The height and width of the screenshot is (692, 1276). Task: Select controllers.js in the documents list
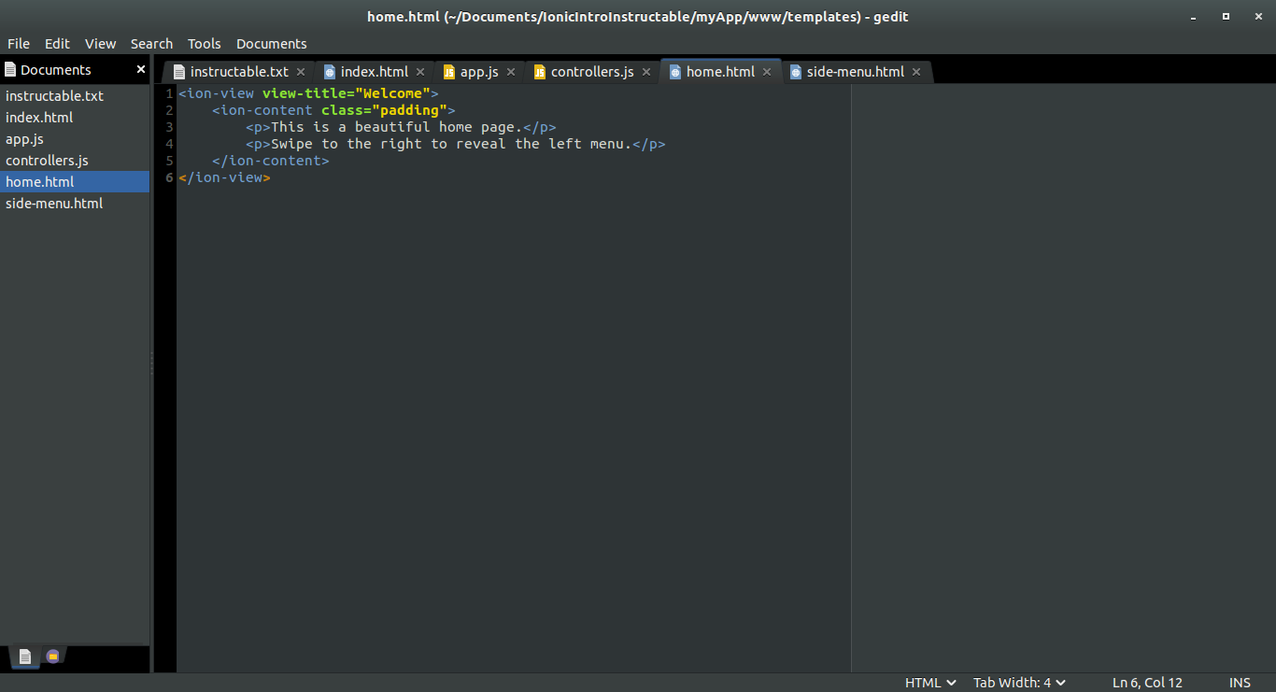[47, 160]
